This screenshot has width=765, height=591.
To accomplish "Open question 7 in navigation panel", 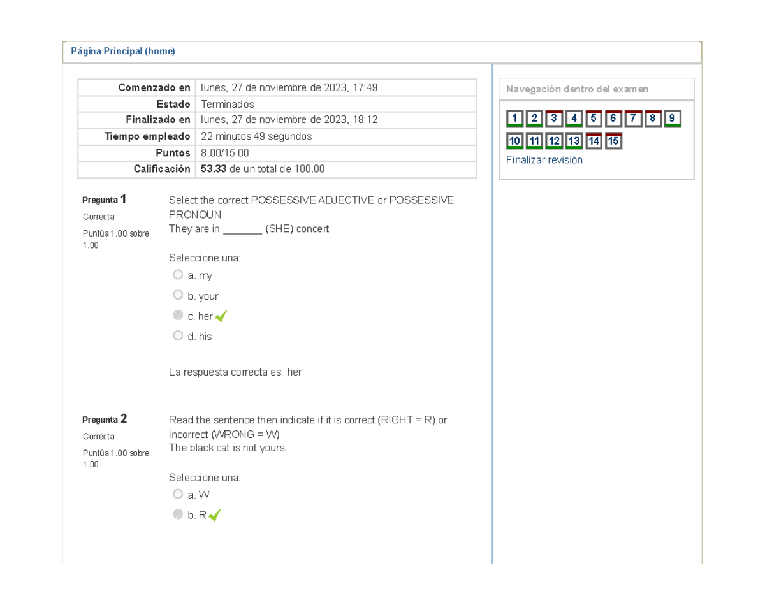I will [x=633, y=119].
